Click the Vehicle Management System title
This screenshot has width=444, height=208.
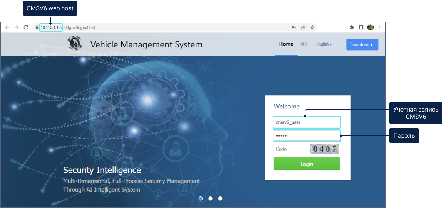click(146, 44)
